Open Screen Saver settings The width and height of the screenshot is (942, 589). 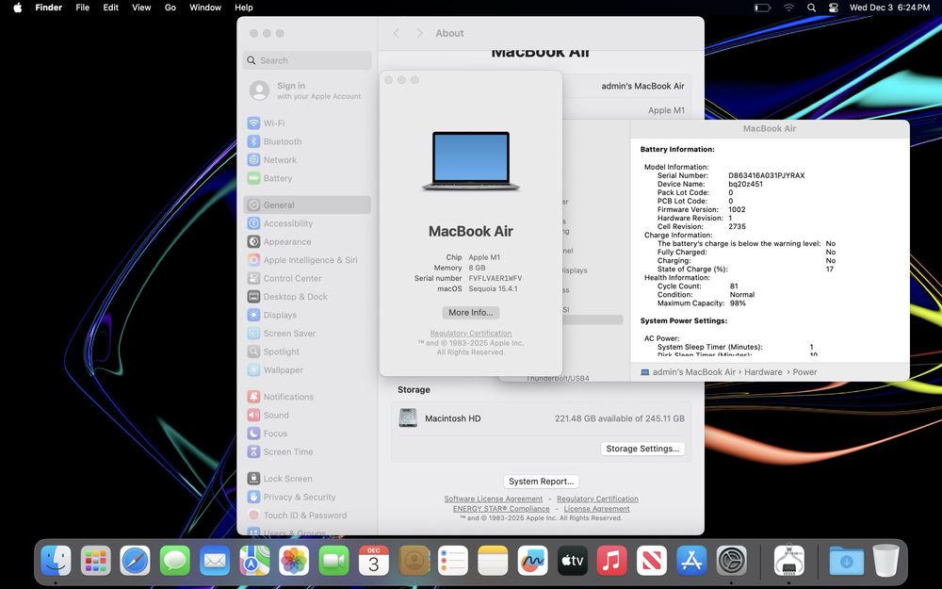click(307, 334)
